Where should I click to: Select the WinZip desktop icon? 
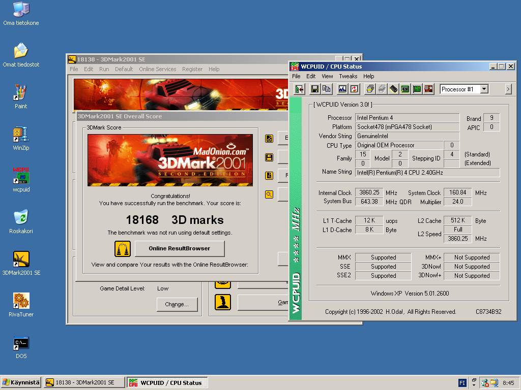(x=21, y=134)
